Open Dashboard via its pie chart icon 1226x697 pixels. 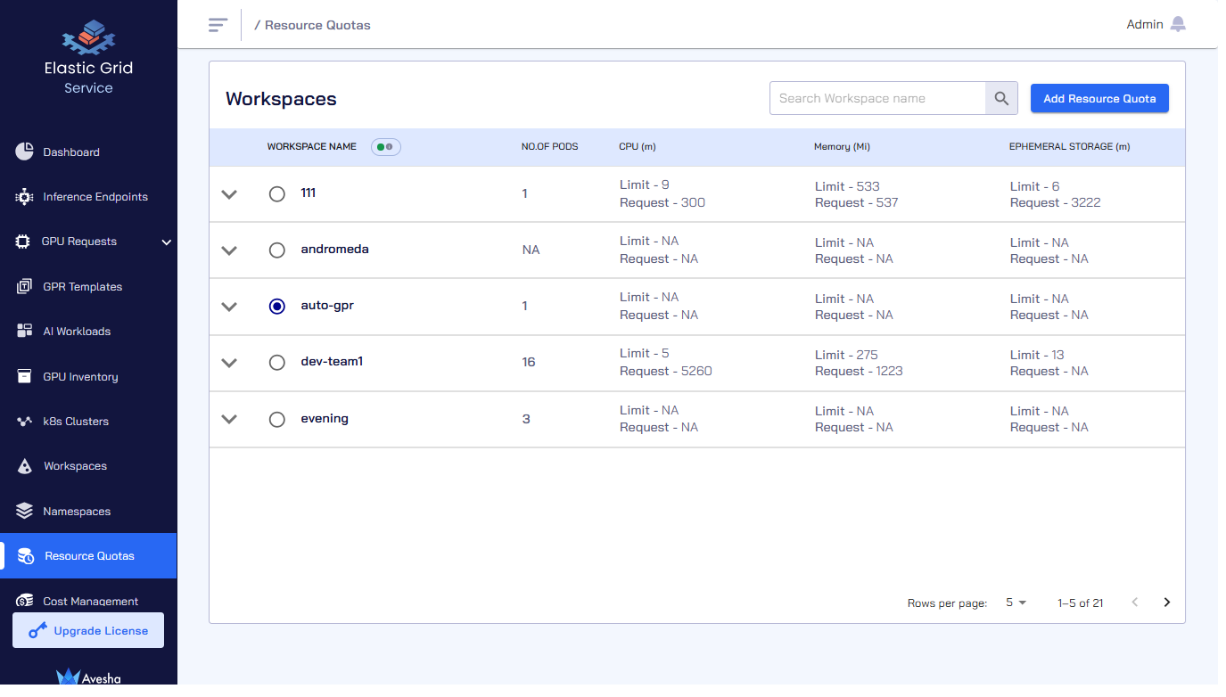(x=24, y=152)
